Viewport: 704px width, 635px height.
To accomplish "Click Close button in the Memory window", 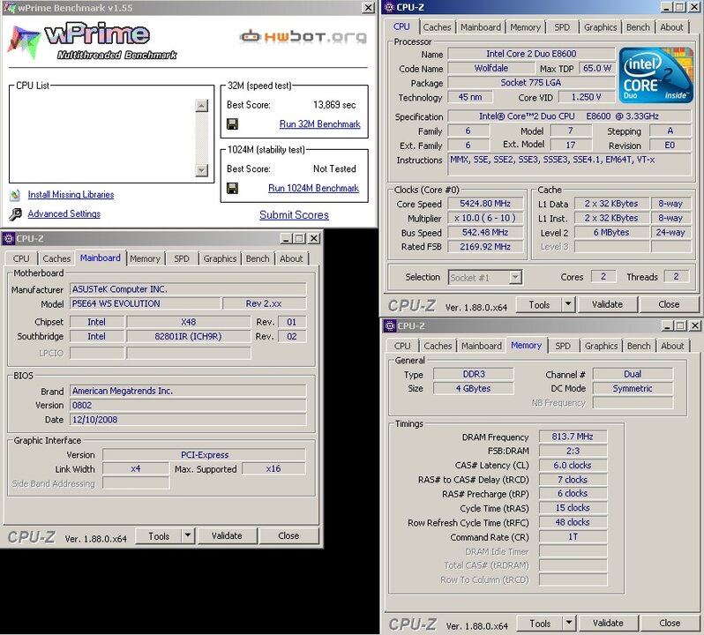I will pos(670,623).
